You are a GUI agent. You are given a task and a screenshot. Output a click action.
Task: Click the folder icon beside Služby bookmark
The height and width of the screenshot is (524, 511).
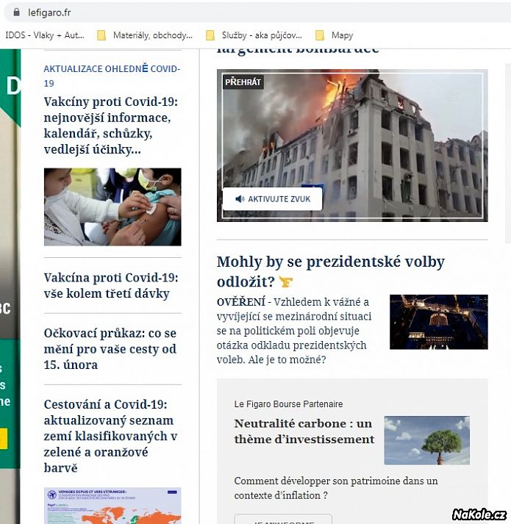[x=210, y=35]
